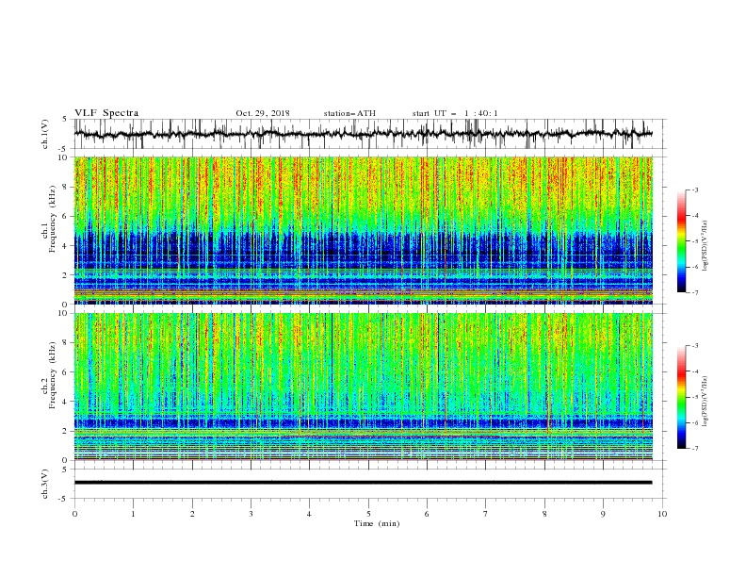Click the ch.2 PSD color scale bar
This screenshot has height=577, width=746.
pyautogui.click(x=681, y=397)
